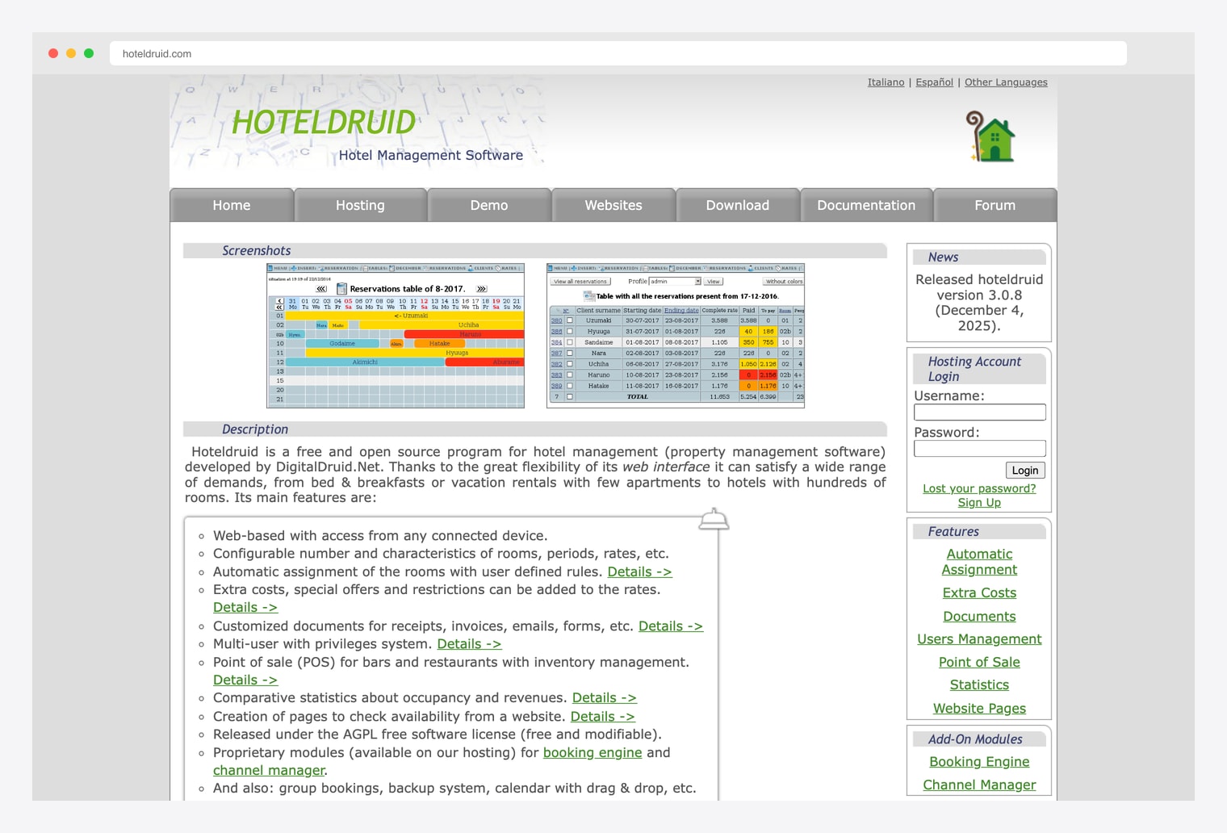
Task: Click the channel manager inline link
Action: [x=269, y=770]
